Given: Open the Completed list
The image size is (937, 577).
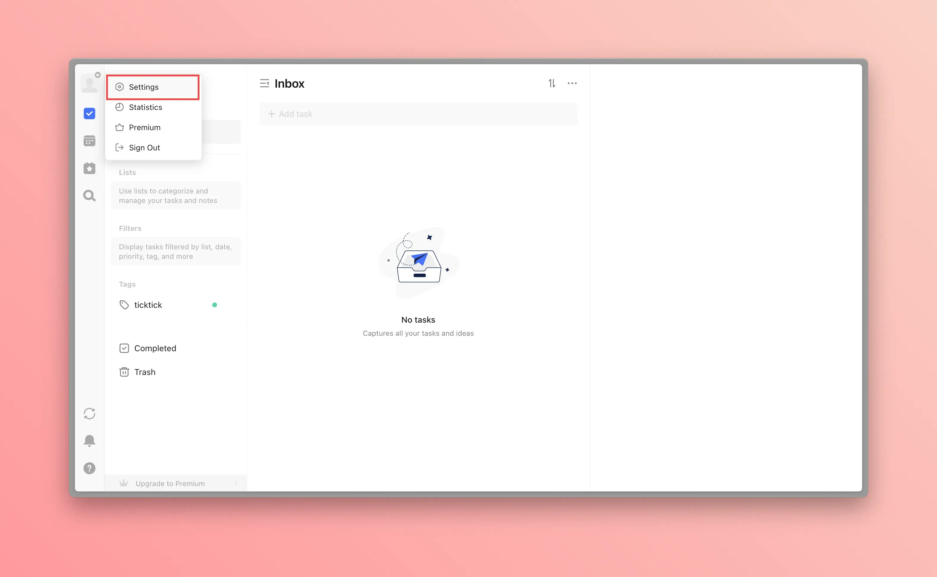Looking at the screenshot, I should (x=155, y=348).
